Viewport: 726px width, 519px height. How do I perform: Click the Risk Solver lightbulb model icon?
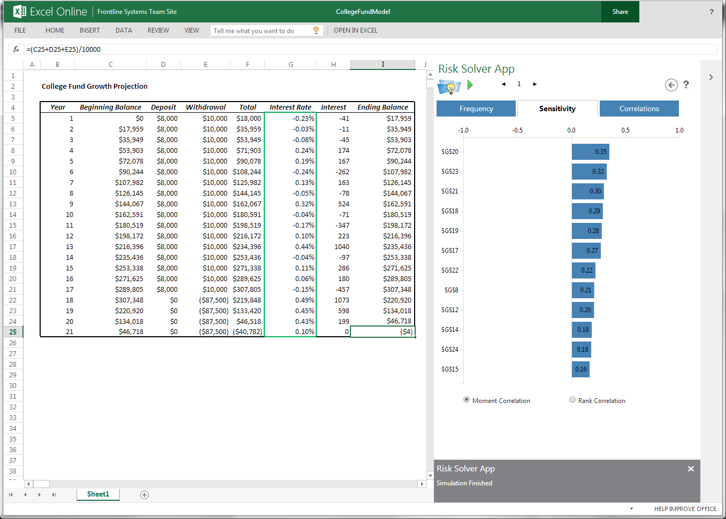[x=449, y=86]
